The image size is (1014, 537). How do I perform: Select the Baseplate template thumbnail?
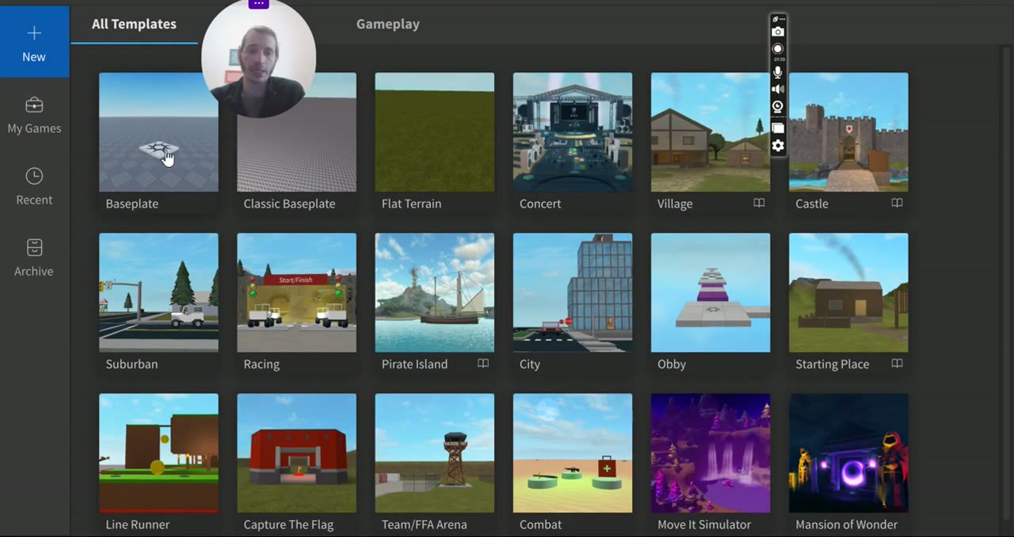coord(158,132)
